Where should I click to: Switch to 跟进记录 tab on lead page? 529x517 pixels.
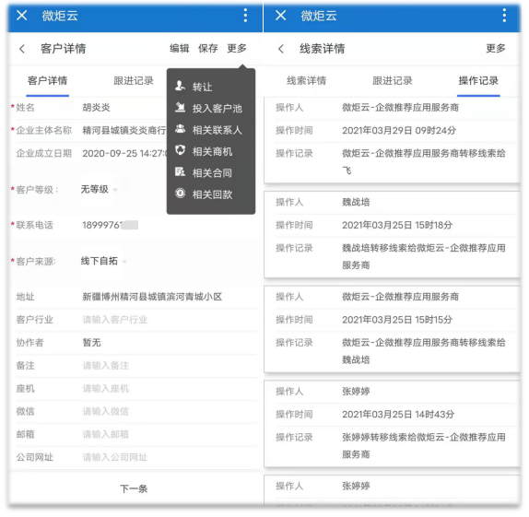(x=393, y=81)
